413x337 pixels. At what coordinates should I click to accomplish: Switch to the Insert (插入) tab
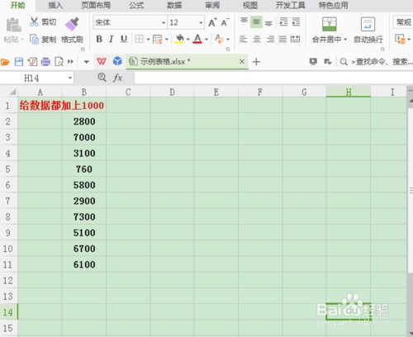click(x=55, y=5)
